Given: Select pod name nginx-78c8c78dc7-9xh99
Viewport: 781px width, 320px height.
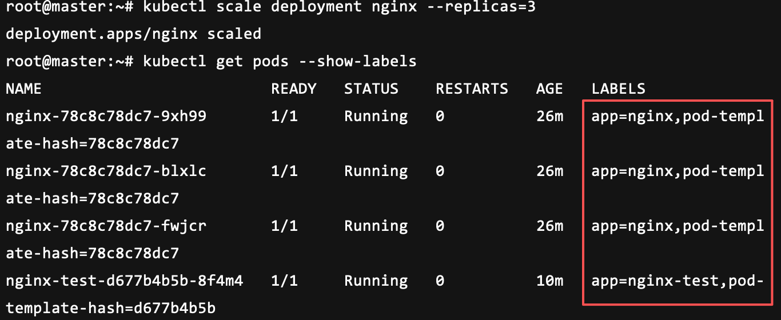Looking at the screenshot, I should pos(106,116).
